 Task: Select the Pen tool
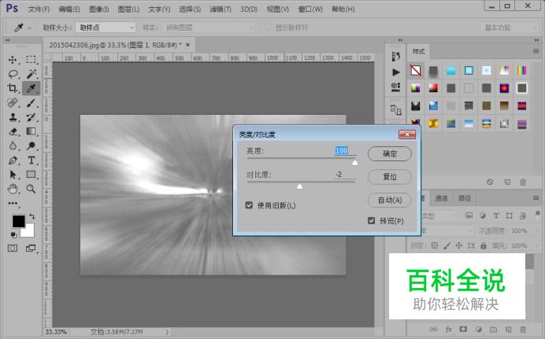13,160
